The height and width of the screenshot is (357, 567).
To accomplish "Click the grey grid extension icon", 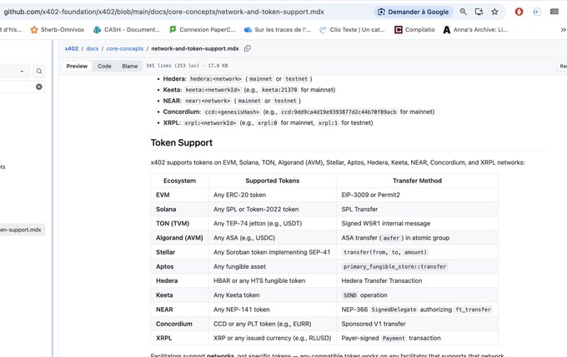I will pyautogui.click(x=554, y=12).
